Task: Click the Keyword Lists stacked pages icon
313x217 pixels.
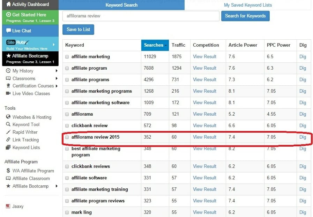Action: 8,147
